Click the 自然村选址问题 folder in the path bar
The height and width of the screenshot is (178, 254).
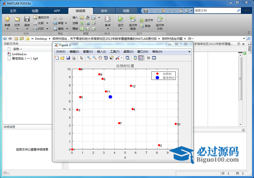click(172, 38)
